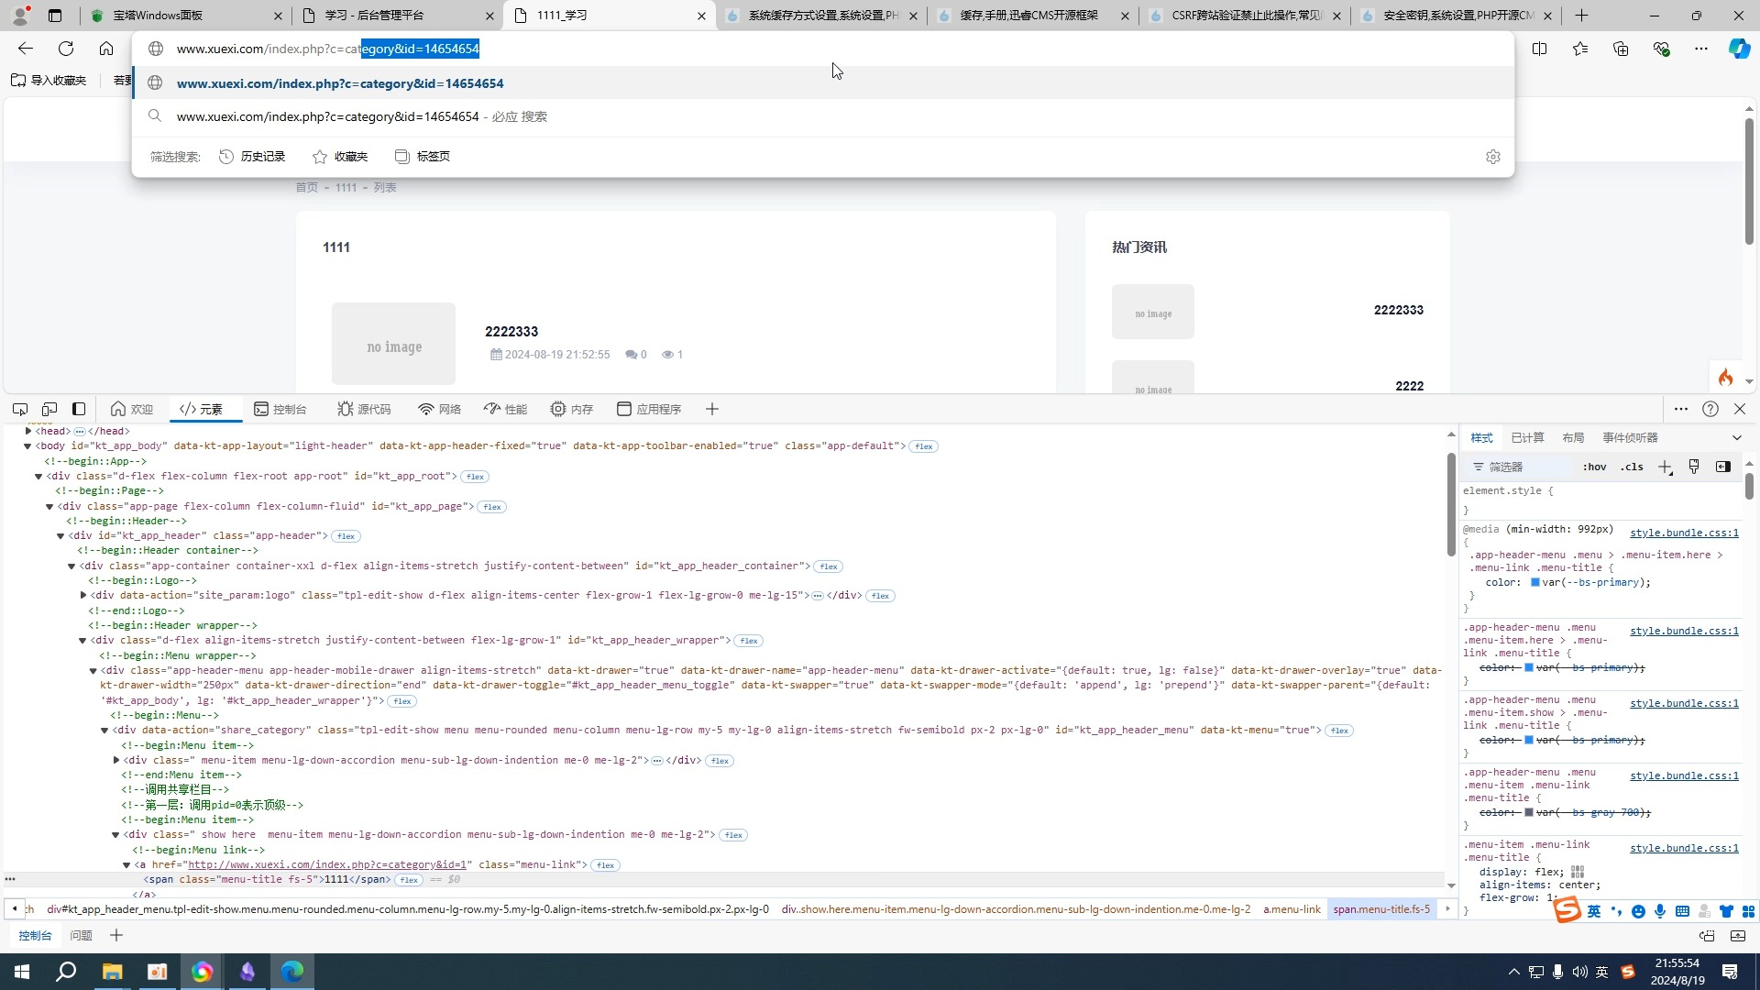
Task: Click the browser refresh icon
Action: tap(66, 49)
